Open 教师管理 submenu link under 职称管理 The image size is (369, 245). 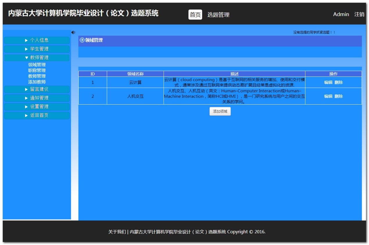point(37,76)
